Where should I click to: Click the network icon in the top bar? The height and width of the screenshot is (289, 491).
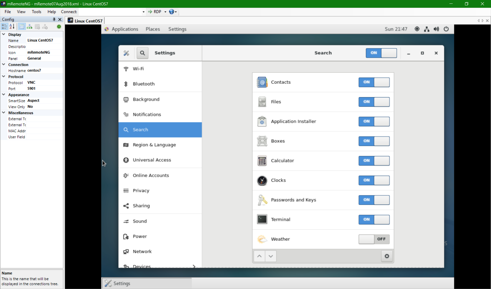[x=427, y=29]
